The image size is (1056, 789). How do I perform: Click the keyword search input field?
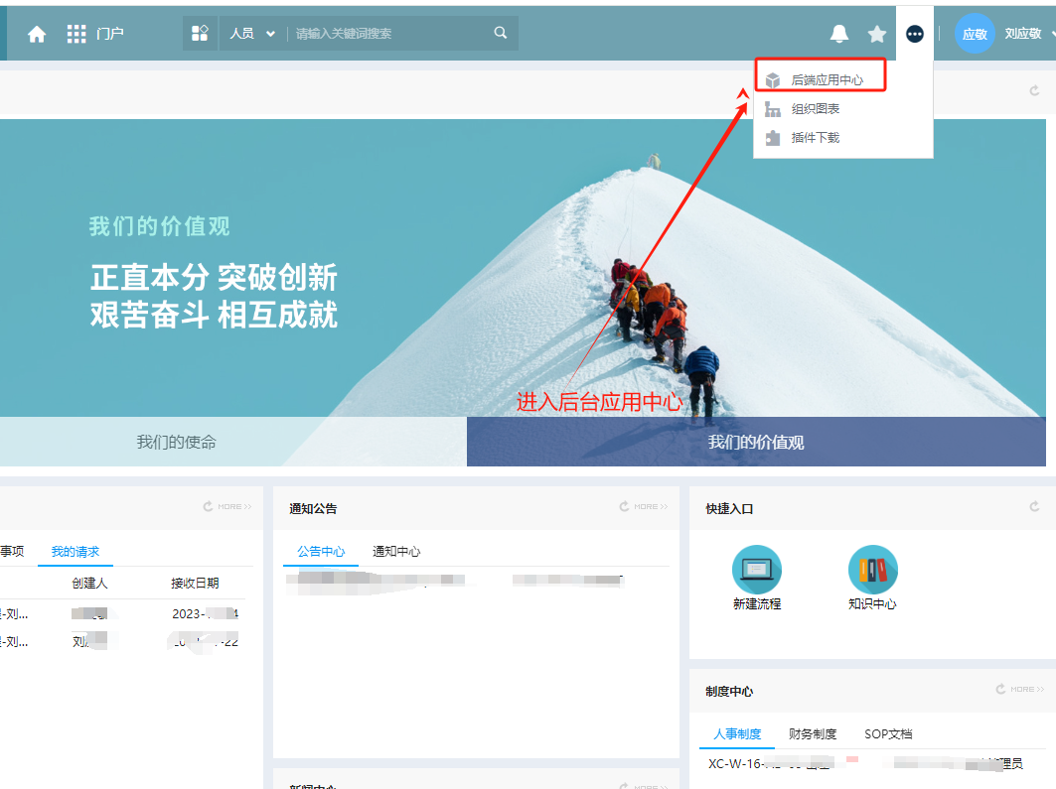pos(387,33)
